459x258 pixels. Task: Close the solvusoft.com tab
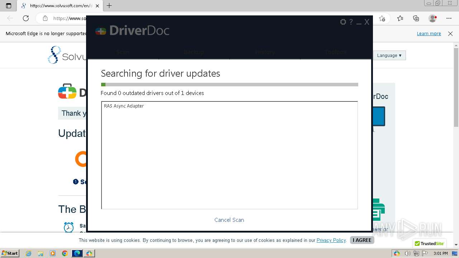pyautogui.click(x=97, y=6)
